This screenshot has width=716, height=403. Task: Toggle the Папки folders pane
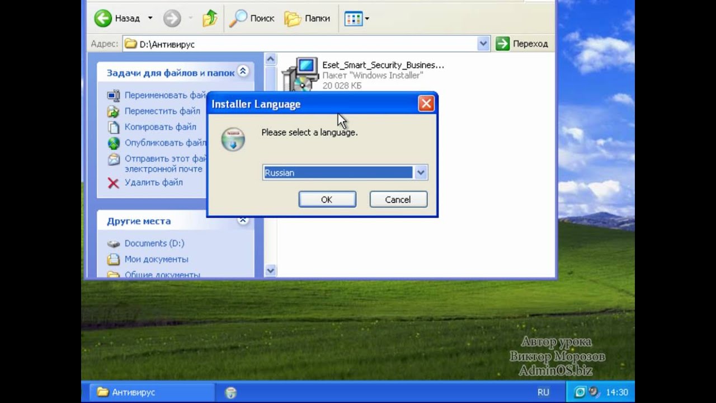(x=307, y=18)
